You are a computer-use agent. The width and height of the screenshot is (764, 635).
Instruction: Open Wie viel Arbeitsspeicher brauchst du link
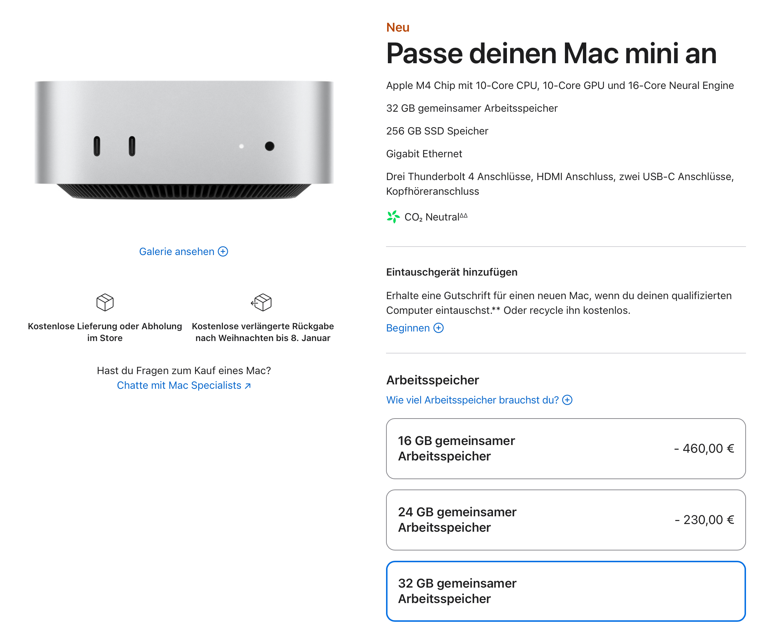[472, 400]
